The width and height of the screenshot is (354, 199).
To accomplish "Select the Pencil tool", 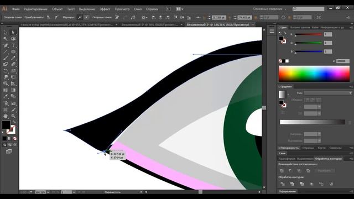I will click(x=13, y=58).
